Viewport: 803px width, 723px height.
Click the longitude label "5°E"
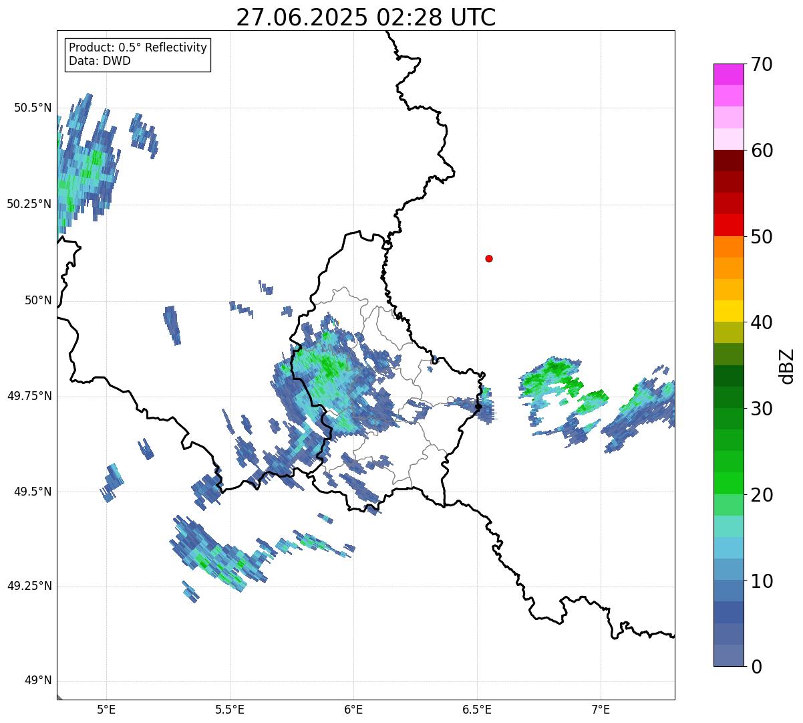coord(106,709)
